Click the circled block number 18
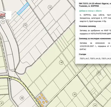The width and height of the screenshot is (111, 107). coord(61,63)
